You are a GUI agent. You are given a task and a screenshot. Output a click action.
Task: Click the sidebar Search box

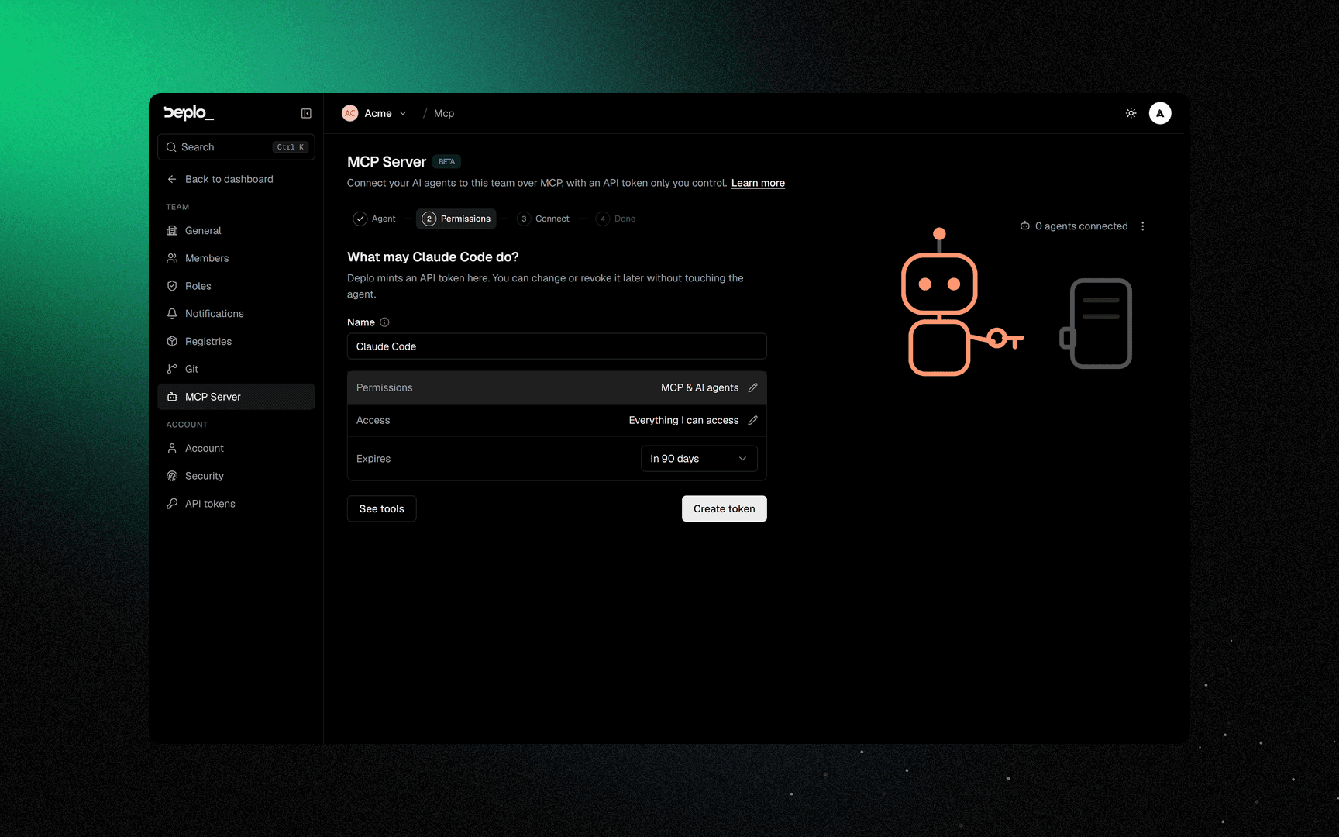236,147
